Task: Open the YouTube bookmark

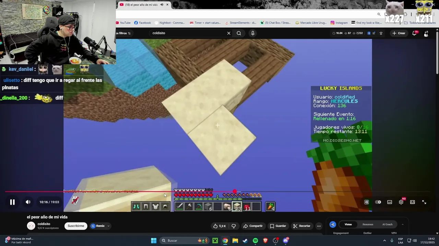Action: pos(123,23)
